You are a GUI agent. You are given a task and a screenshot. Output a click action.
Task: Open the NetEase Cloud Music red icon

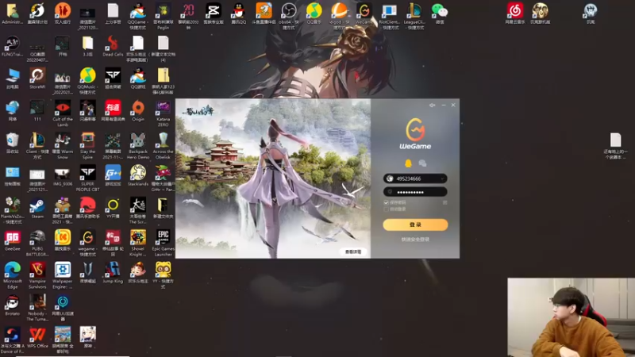click(514, 13)
